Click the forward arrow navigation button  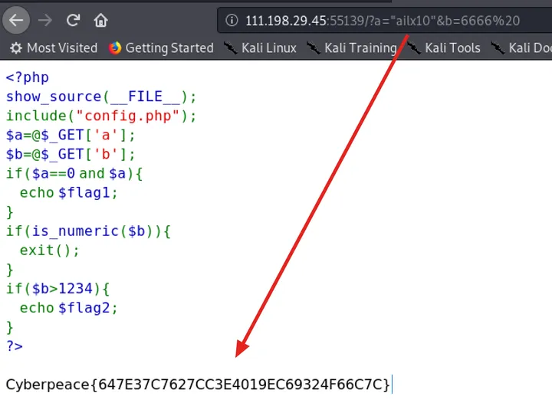[45, 21]
